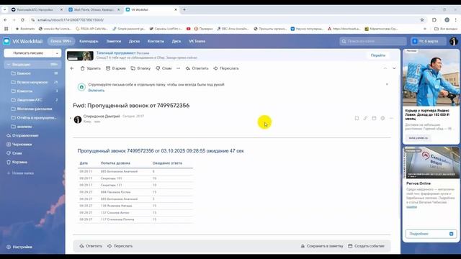Open the folder ending with рассылки
Image resolution: width=461 pixels, height=259 pixels.
coord(34,109)
